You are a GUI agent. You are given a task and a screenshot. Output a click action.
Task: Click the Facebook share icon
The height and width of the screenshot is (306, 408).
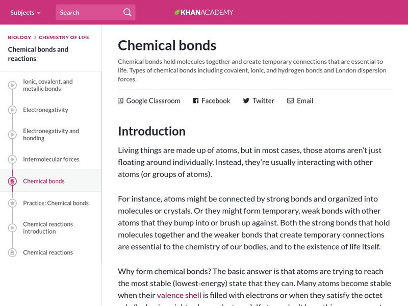click(x=195, y=101)
